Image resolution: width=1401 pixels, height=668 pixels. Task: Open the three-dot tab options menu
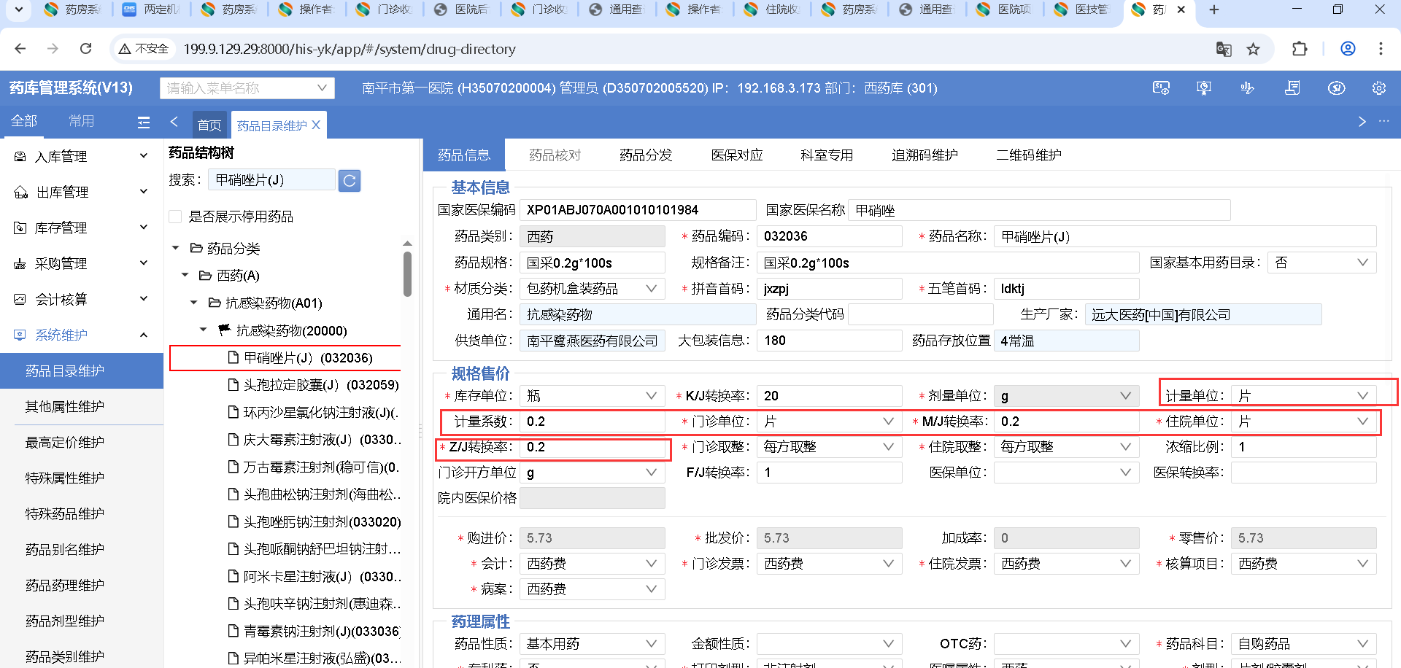1383,121
